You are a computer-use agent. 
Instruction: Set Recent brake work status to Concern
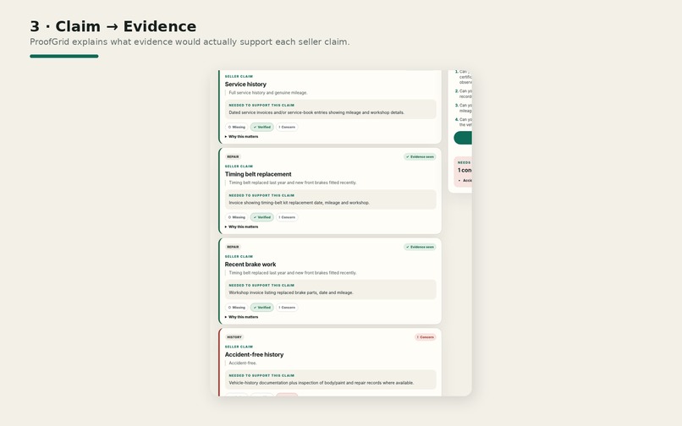click(x=287, y=308)
